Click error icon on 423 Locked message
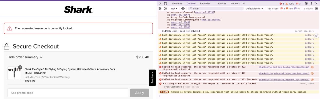 coord(160,79)
